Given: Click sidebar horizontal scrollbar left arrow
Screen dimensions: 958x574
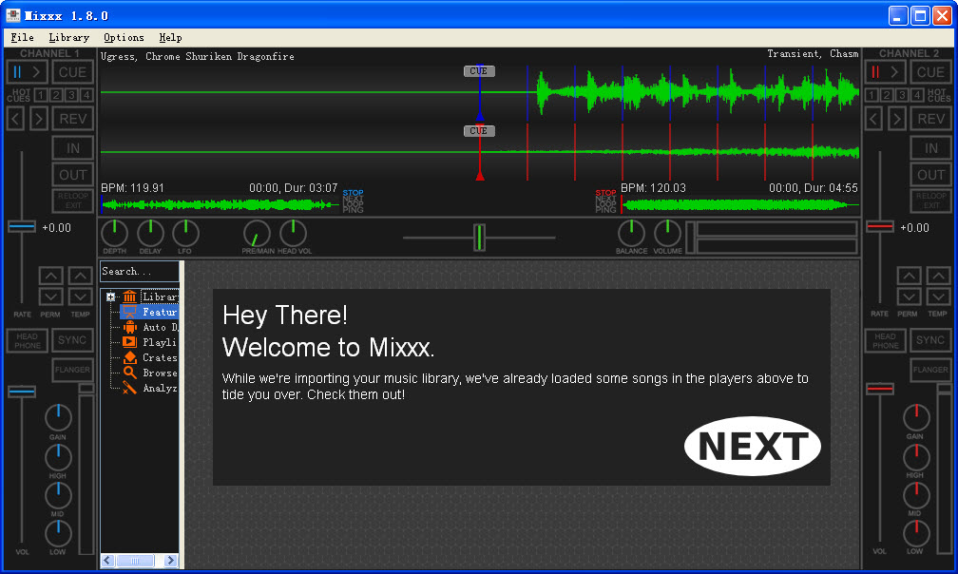Looking at the screenshot, I should pyautogui.click(x=108, y=561).
